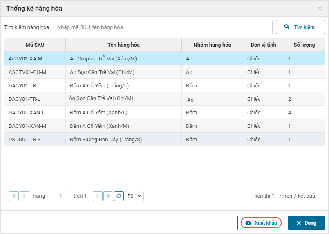Sort by Nhóm hàng hóa column header
Image resolution: width=329 pixels, height=234 pixels.
click(x=212, y=45)
